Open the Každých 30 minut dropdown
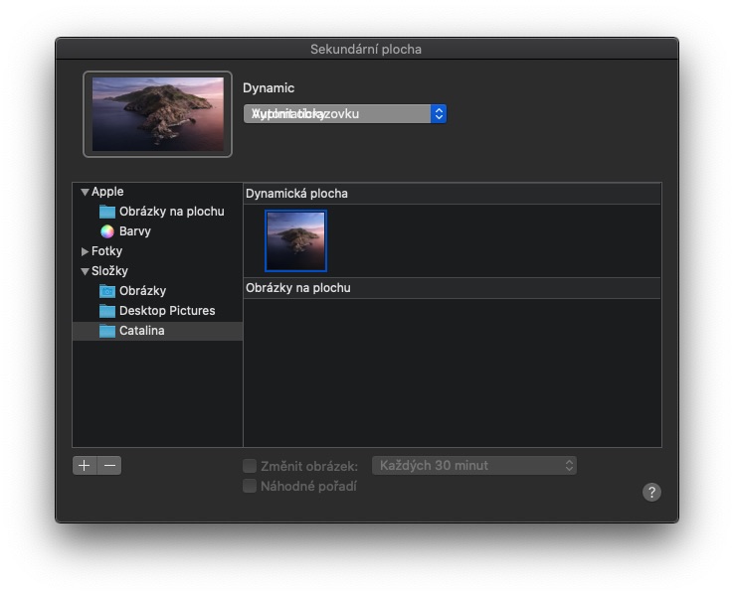 [x=474, y=466]
